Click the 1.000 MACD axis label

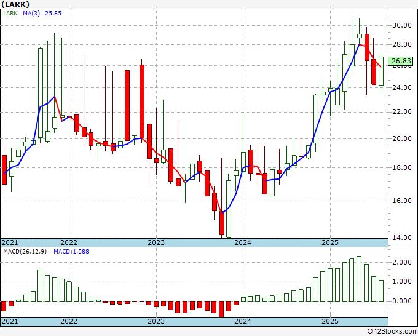coord(402,282)
